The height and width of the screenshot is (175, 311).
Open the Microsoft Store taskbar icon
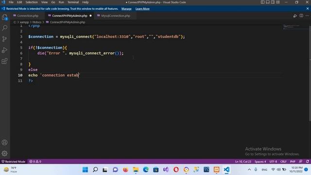(155, 170)
